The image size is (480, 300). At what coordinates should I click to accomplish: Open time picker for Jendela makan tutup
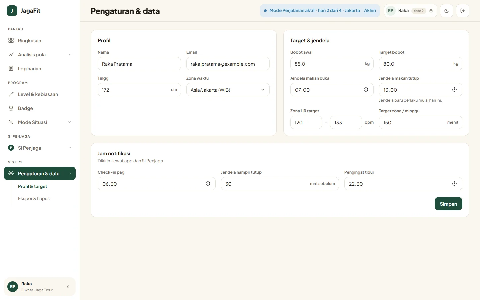(x=454, y=90)
